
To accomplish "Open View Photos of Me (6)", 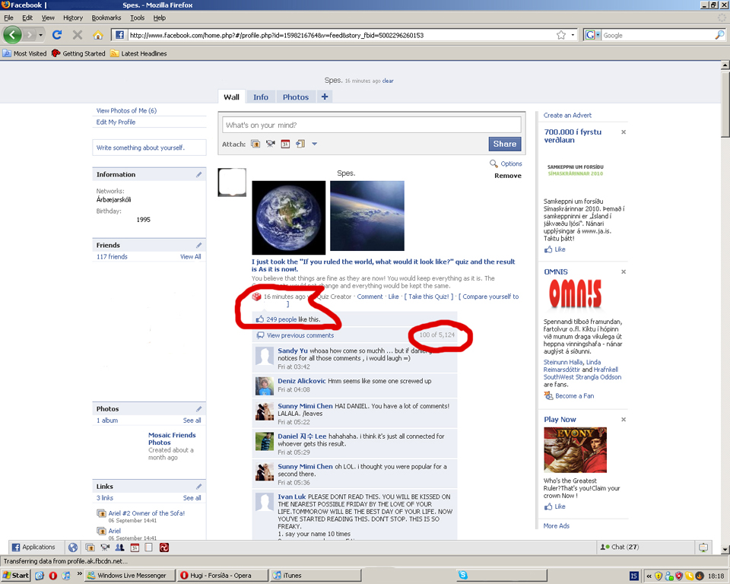I will pyautogui.click(x=126, y=111).
